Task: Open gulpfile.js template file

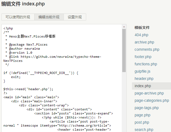Action: click(x=142, y=71)
